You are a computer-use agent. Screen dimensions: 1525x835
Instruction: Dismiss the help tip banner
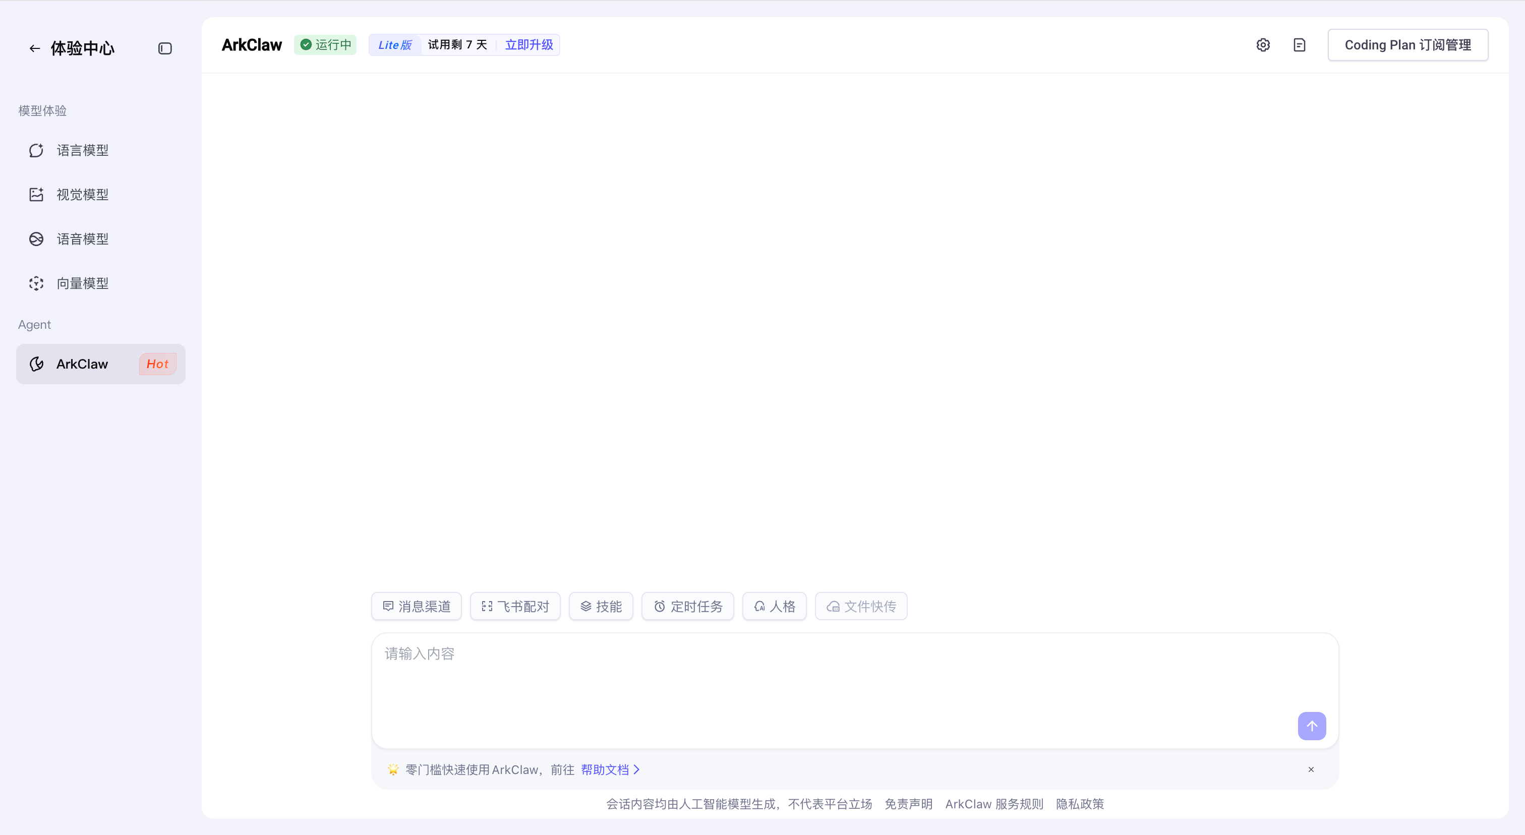(1311, 769)
